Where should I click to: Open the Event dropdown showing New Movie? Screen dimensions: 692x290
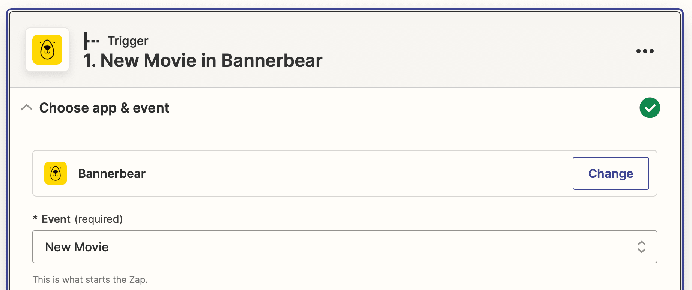point(338,247)
